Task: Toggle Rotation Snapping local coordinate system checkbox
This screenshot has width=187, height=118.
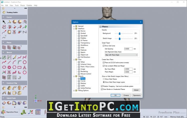Action: point(102,86)
